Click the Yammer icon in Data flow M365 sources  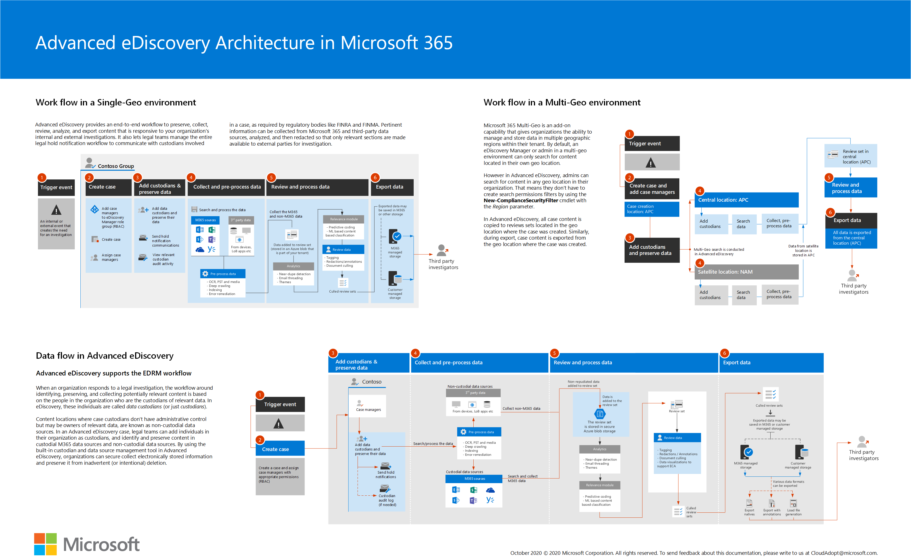pos(490,500)
